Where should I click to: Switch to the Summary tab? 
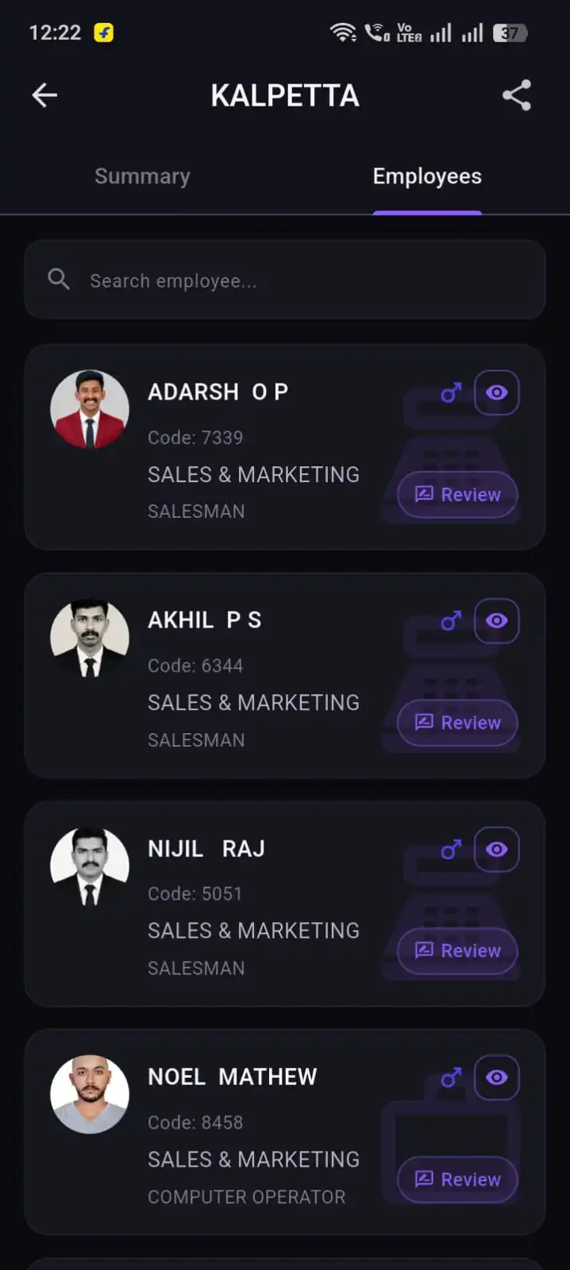click(x=142, y=176)
